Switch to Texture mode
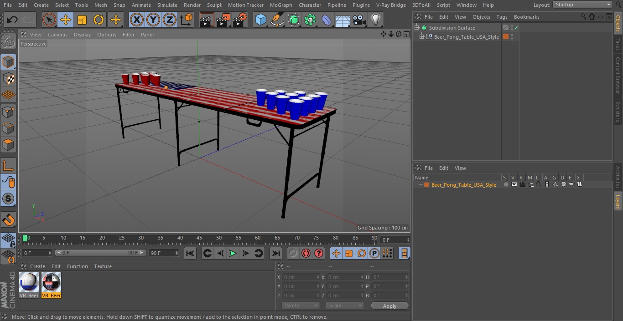Image resolution: width=623 pixels, height=321 pixels. tap(8, 78)
